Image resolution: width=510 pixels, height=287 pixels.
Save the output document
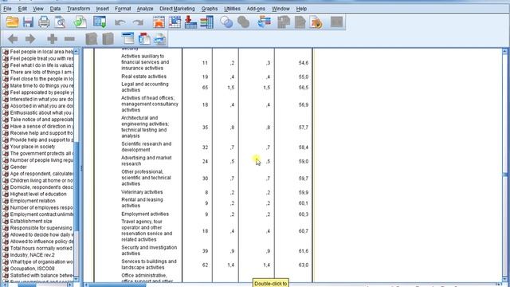coord(29,22)
